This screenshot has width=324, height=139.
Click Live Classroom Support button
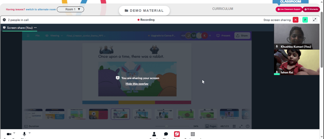[x=289, y=9]
